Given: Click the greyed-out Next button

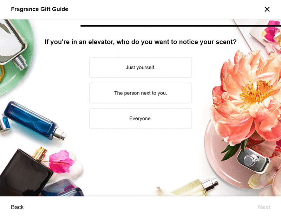Looking at the screenshot, I should coord(264,207).
